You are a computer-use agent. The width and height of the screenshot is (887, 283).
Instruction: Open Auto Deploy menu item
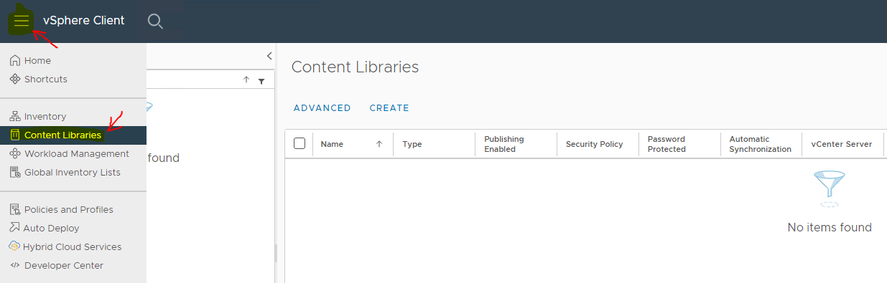(x=51, y=228)
